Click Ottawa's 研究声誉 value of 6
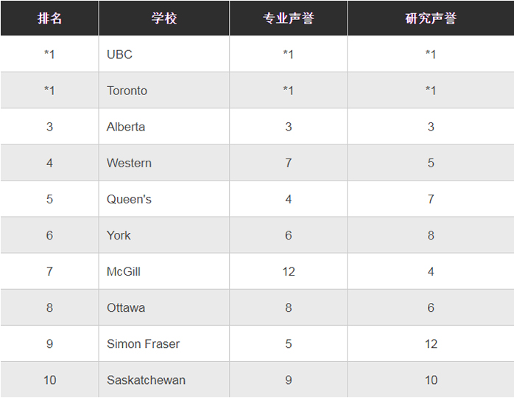This screenshot has height=398, width=514. click(431, 307)
